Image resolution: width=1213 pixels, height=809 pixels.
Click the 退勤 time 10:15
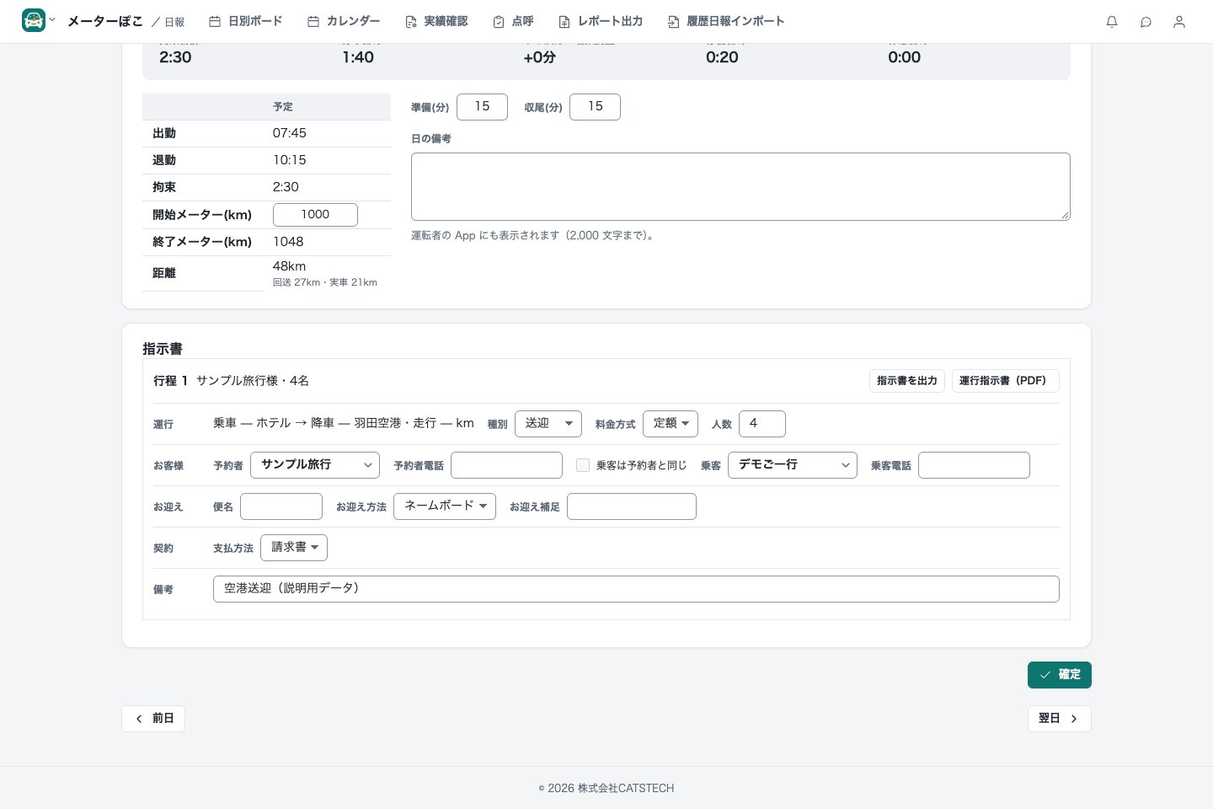point(289,160)
